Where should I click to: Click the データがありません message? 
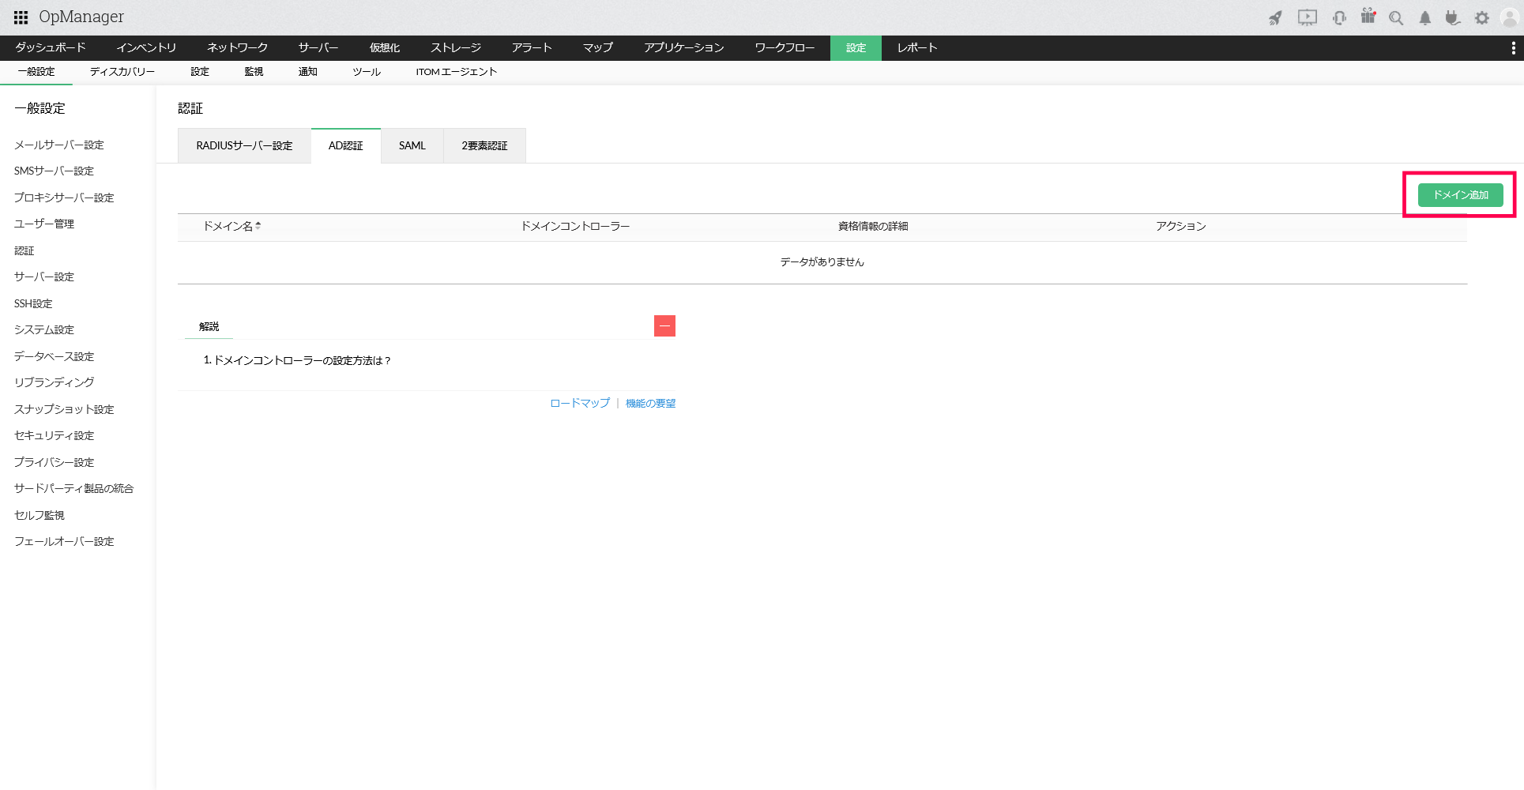[822, 262]
